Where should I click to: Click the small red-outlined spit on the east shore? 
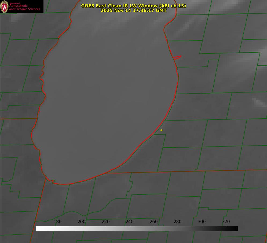point(177,57)
